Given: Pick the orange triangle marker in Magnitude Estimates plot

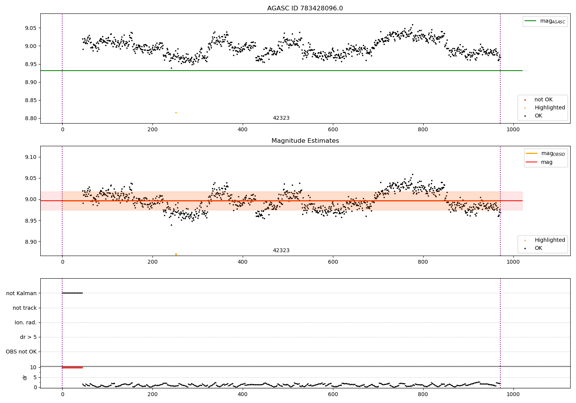Looking at the screenshot, I should [x=176, y=254].
